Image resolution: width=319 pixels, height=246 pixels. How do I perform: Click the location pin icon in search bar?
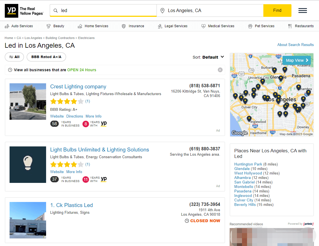click(x=162, y=11)
